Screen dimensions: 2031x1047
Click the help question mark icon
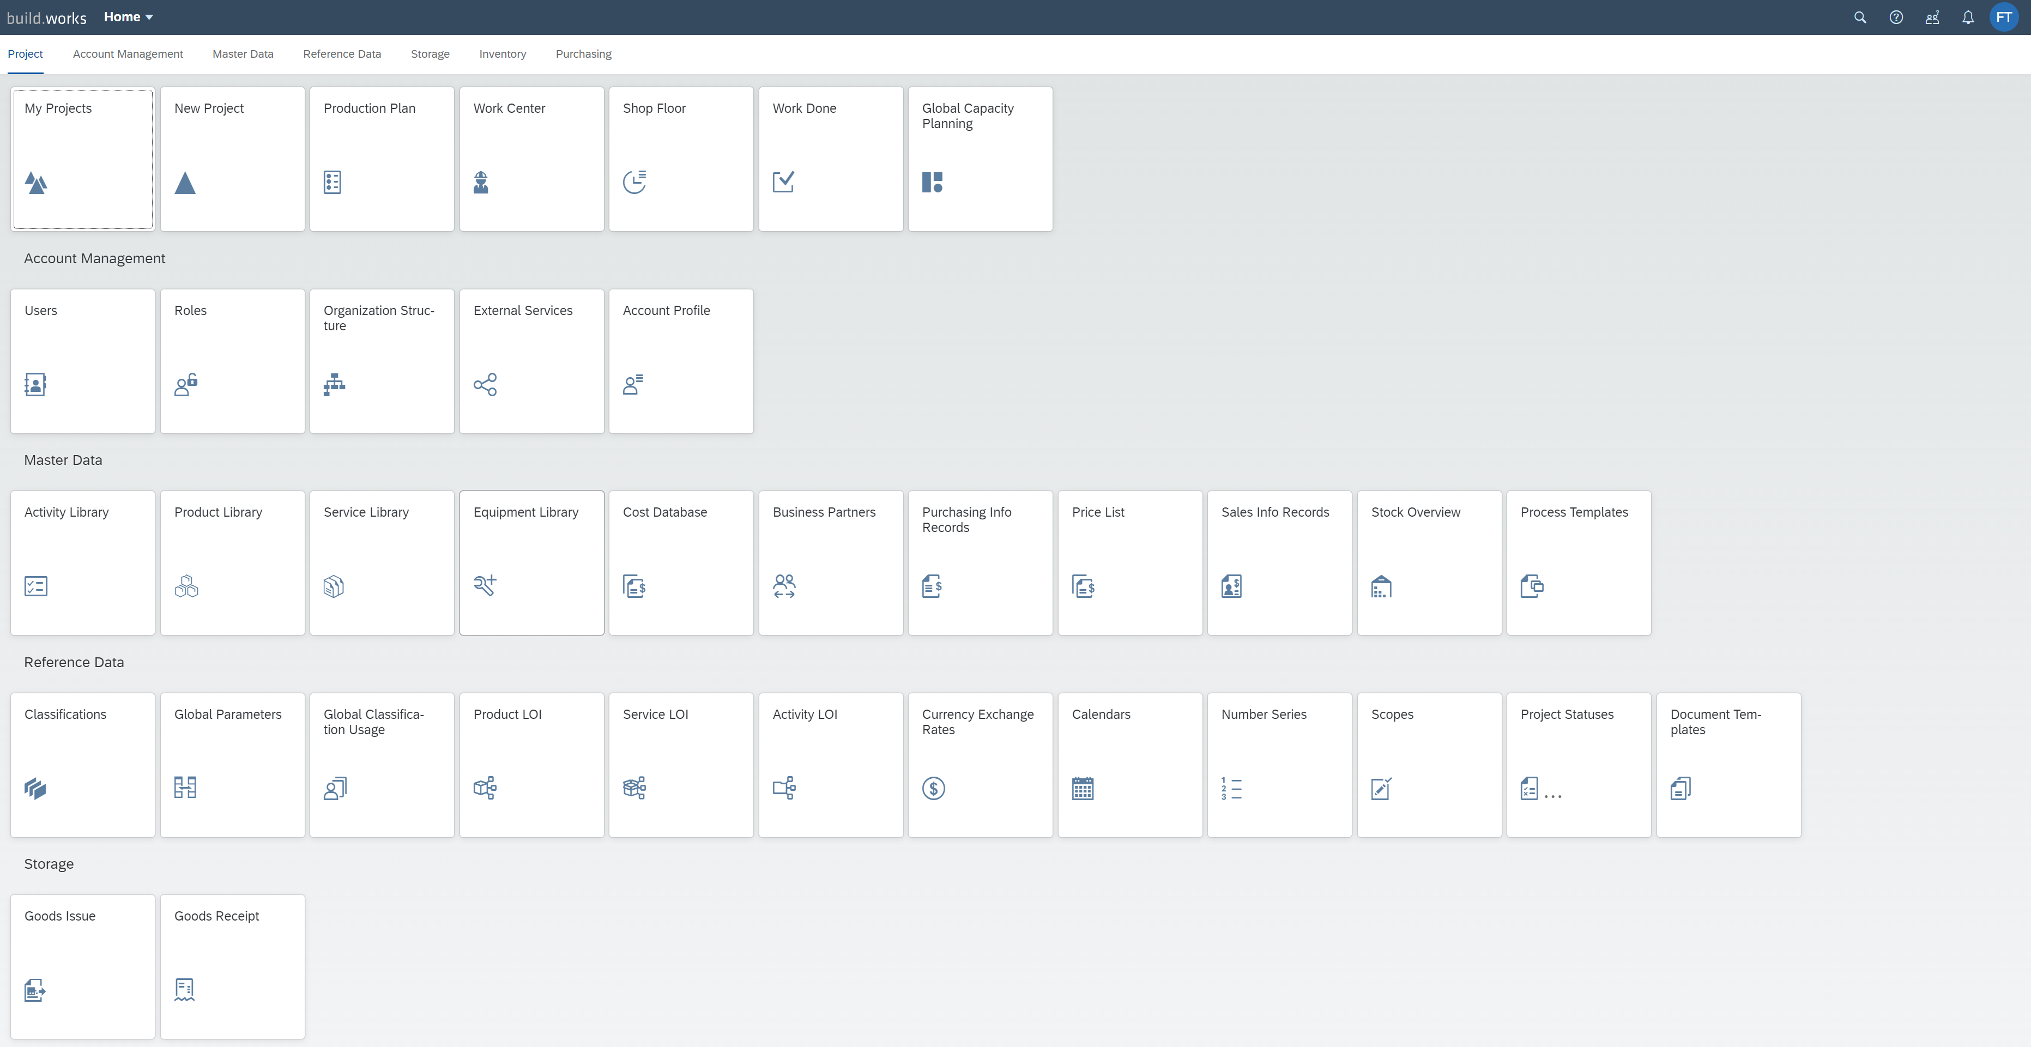coord(1896,17)
